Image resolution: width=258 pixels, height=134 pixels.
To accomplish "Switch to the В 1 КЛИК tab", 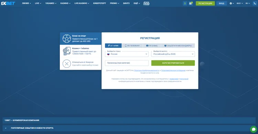I will [114, 46].
